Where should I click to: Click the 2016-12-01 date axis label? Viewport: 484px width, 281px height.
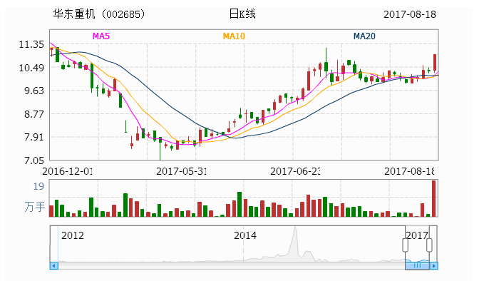[67, 171]
